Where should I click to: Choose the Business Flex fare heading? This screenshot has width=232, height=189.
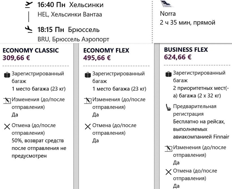click(x=186, y=50)
